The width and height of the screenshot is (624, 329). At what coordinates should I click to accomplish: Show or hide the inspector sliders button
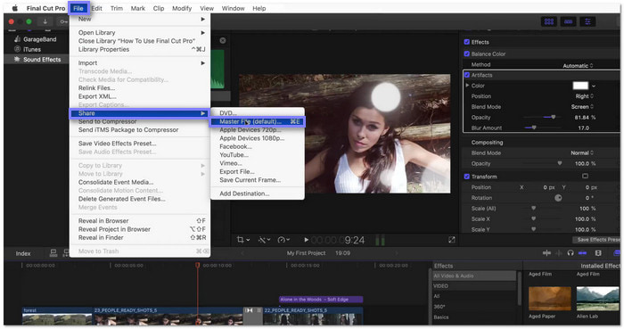587,21
